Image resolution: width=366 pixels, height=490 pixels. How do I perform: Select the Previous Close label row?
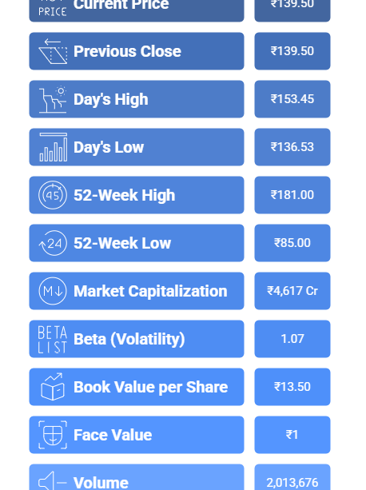point(137,51)
